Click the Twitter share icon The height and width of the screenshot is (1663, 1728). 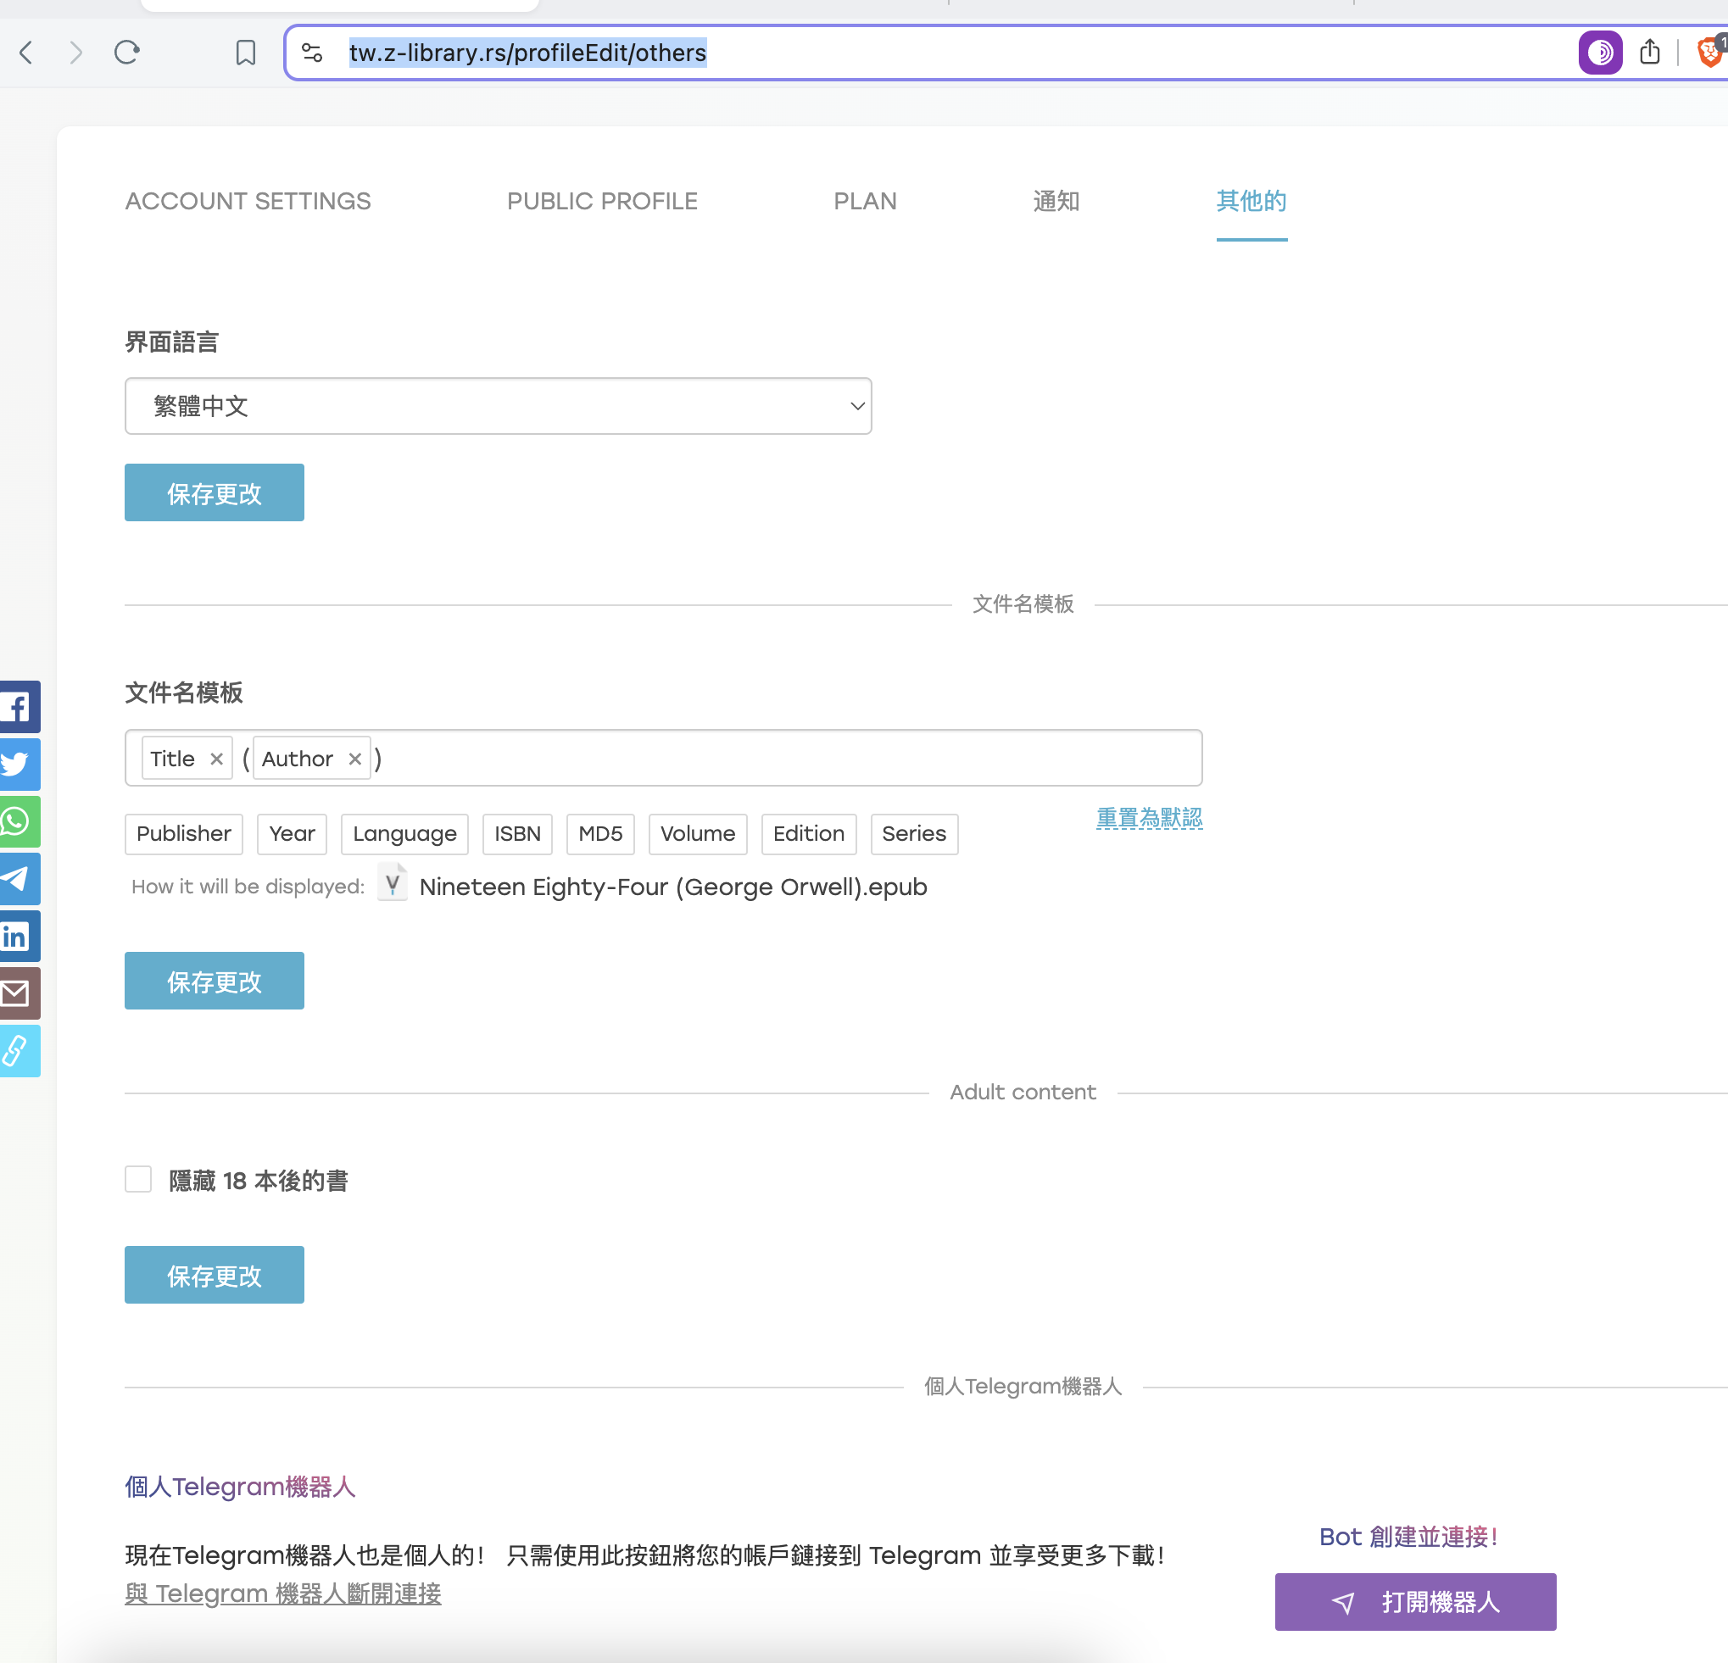click(x=18, y=763)
